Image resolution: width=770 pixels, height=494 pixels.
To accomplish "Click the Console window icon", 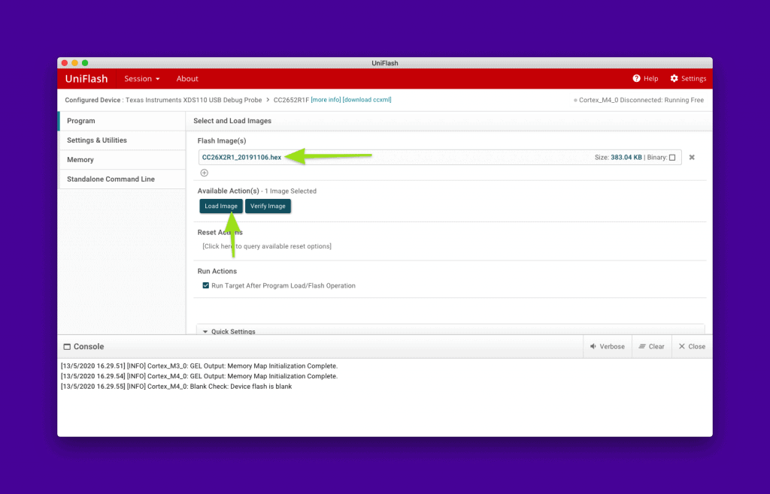I will pos(67,347).
